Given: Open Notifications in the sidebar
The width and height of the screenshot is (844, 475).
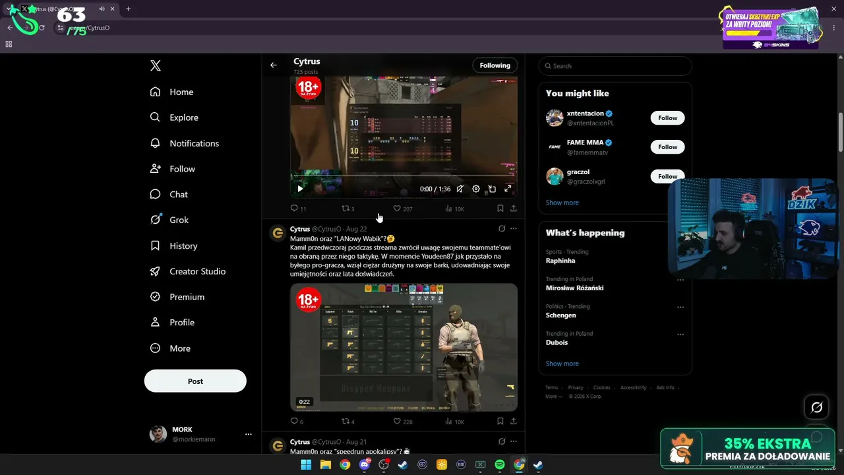Looking at the screenshot, I should click(185, 143).
